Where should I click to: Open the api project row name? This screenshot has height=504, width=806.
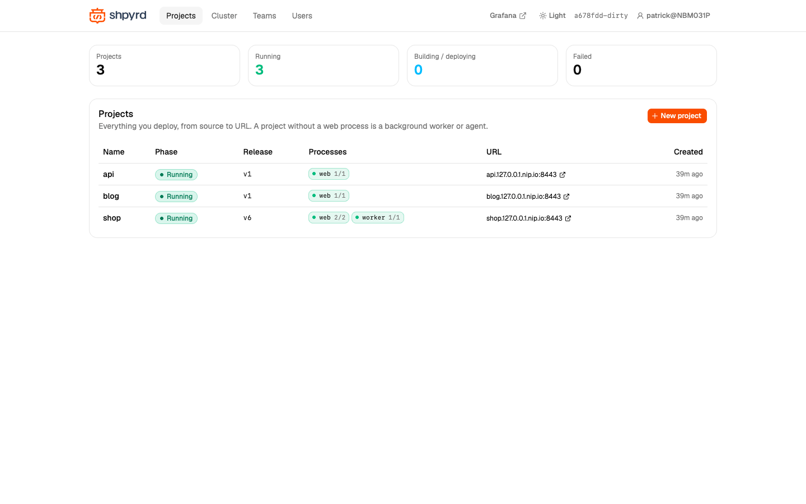click(109, 174)
